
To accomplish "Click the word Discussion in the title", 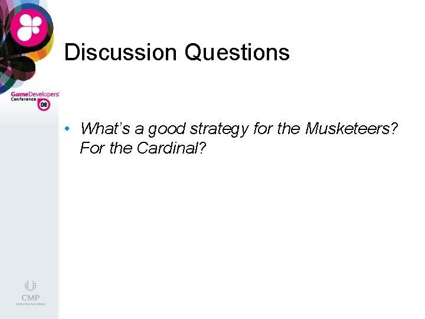I will 120,53.
